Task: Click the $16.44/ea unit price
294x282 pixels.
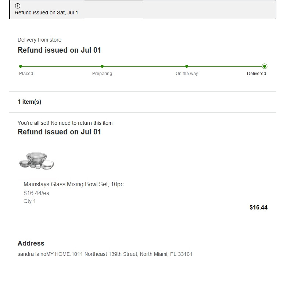Action: (x=36, y=193)
